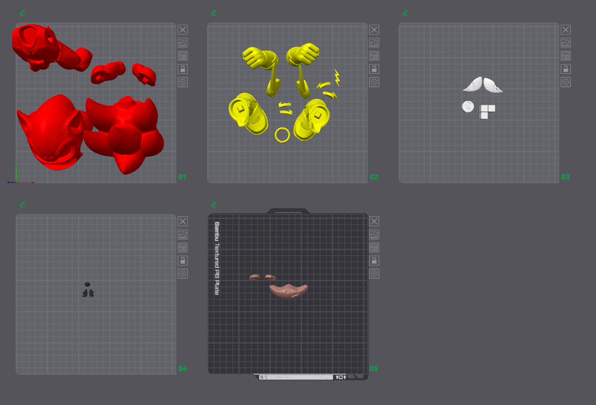The height and width of the screenshot is (405, 596).
Task: Open plate 05 settings hexagon icon
Action: (x=375, y=274)
